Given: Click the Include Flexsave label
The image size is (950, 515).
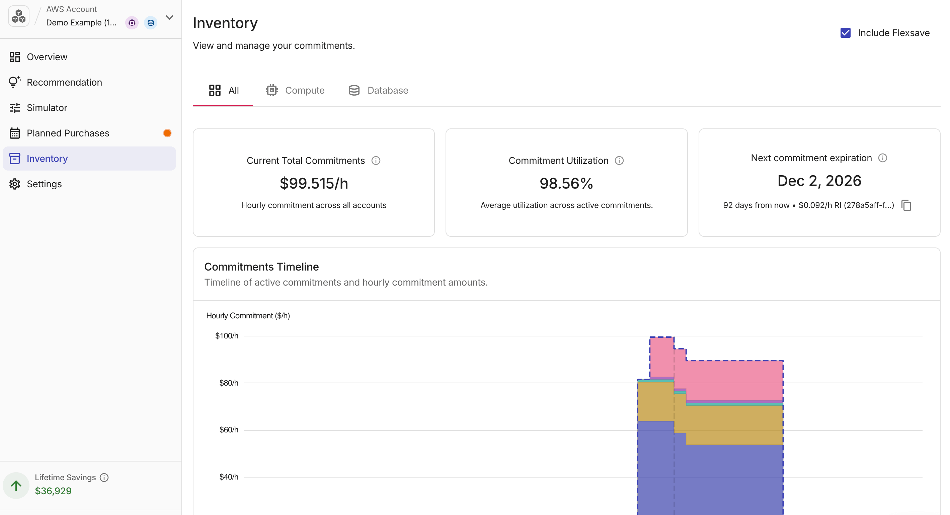Looking at the screenshot, I should click(x=893, y=33).
